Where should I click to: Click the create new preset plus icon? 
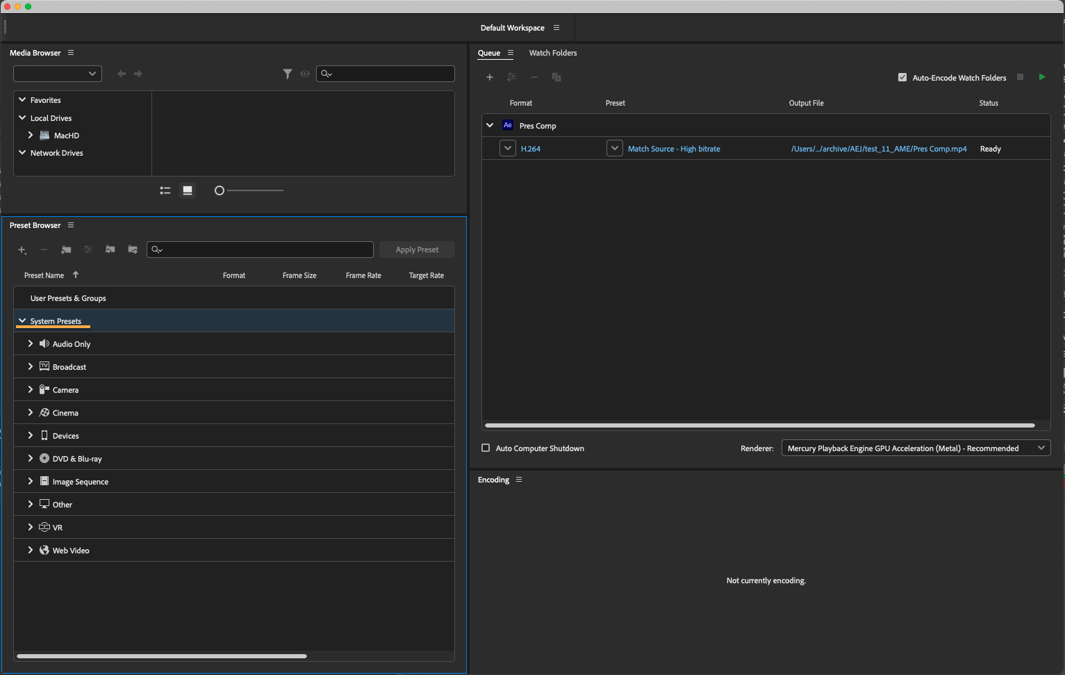coord(22,250)
